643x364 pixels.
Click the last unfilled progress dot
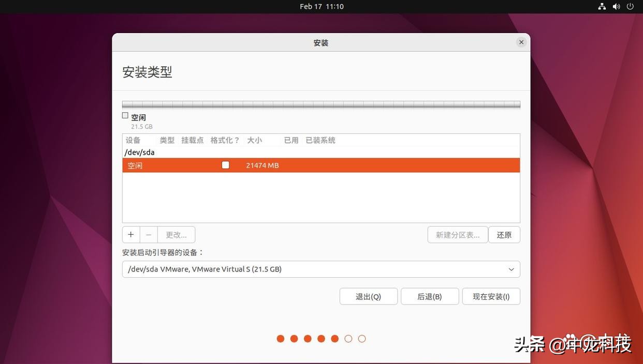(x=361, y=338)
